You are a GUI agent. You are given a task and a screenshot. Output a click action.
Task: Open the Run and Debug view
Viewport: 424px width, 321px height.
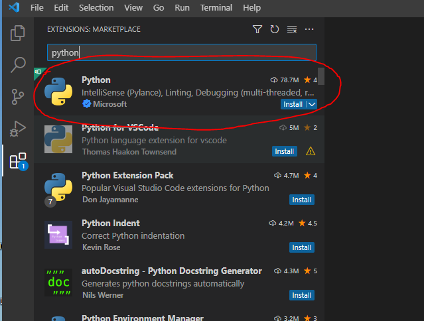tap(18, 129)
